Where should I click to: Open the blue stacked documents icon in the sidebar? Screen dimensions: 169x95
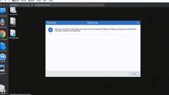point(3,46)
